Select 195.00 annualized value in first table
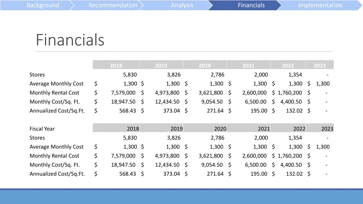The image size is (363, 204). pyautogui.click(x=259, y=111)
